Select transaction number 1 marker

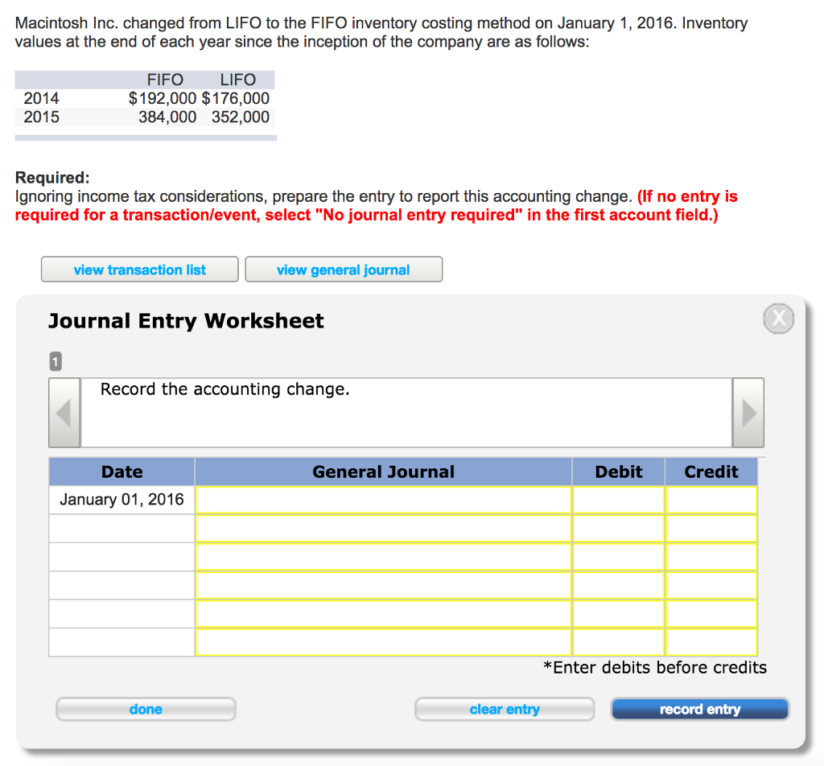pos(56,361)
